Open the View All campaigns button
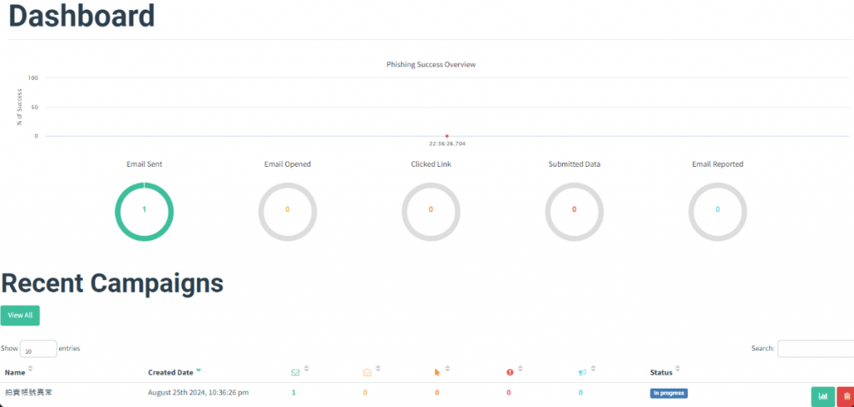This screenshot has height=407, width=854. pos(20,315)
